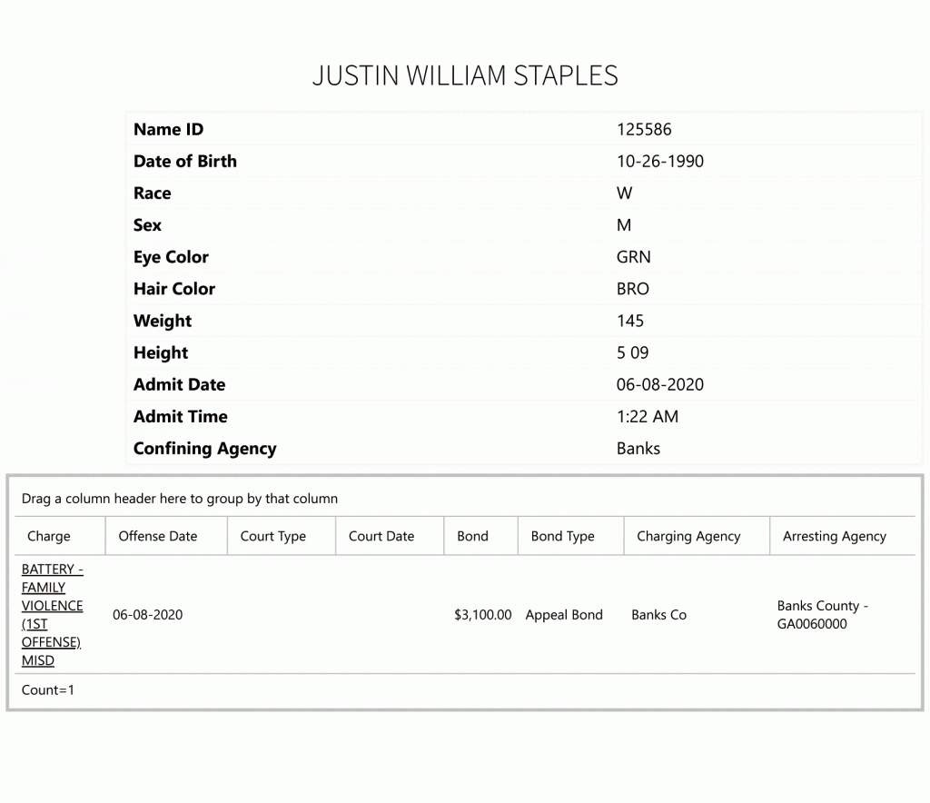This screenshot has width=930, height=803.
Task: Click the Court Date column header
Action: tap(390, 536)
